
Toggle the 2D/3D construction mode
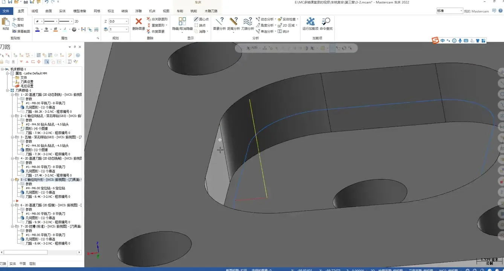tap(76, 21)
